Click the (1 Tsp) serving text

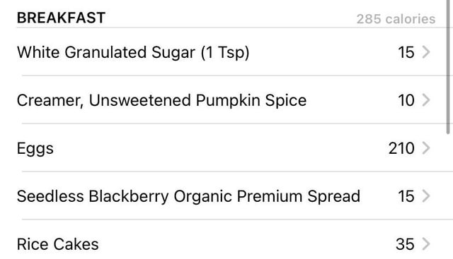click(x=225, y=53)
